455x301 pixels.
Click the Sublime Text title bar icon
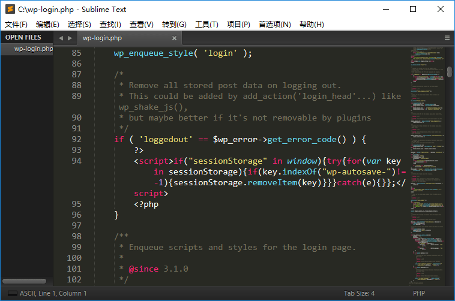10,9
